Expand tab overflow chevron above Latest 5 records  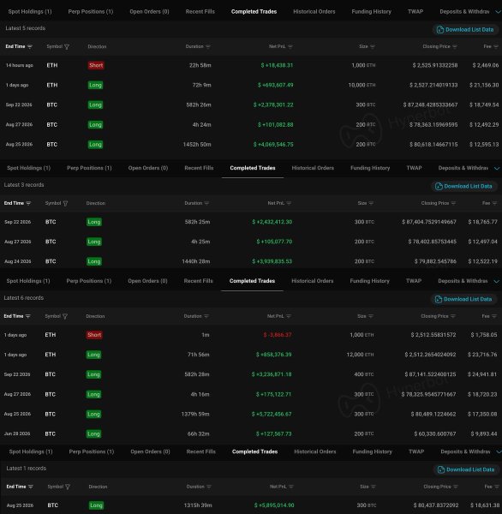click(498, 12)
